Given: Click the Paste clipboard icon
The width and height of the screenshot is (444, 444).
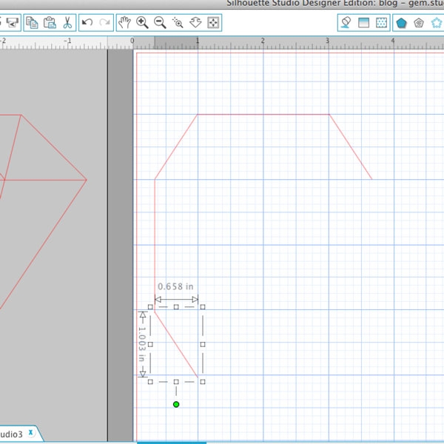Looking at the screenshot, I should click(49, 23).
